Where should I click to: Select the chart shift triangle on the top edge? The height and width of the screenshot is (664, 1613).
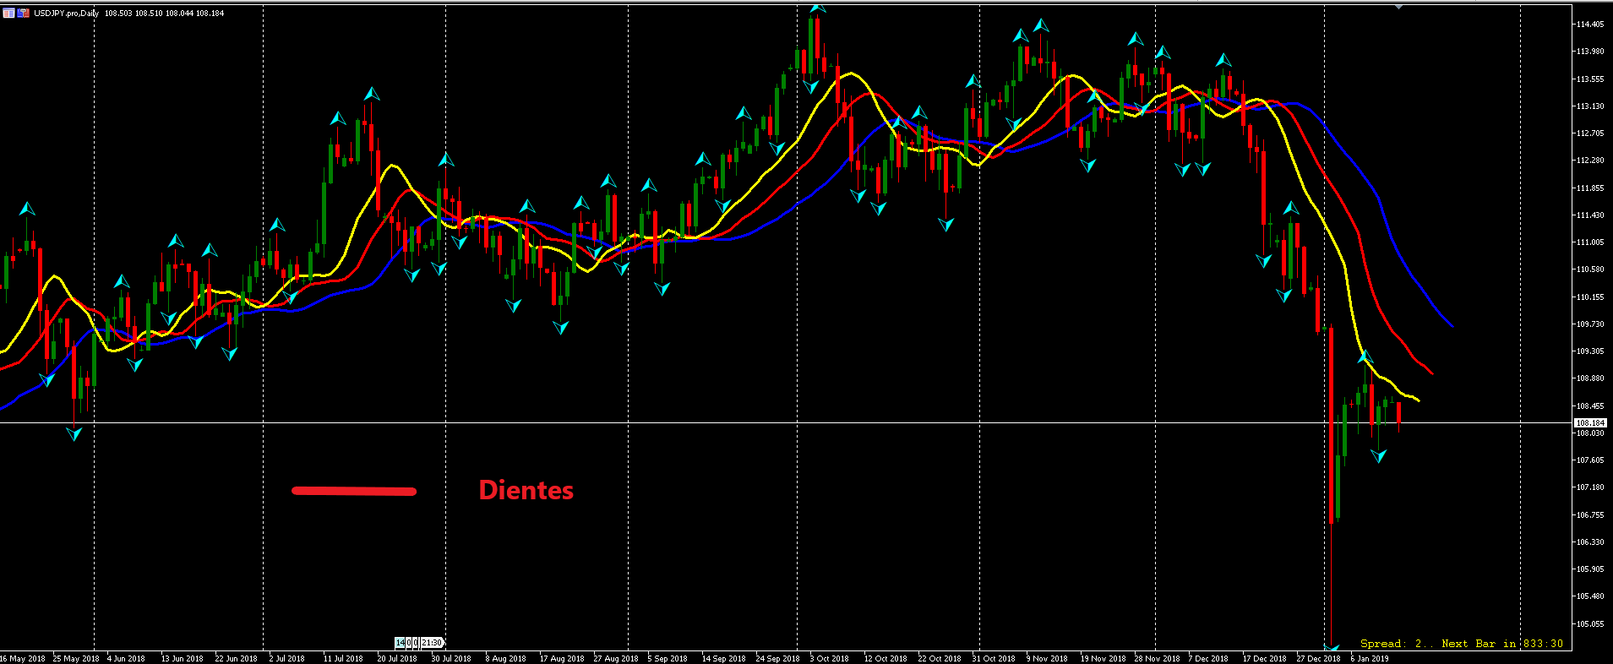pos(1399,7)
